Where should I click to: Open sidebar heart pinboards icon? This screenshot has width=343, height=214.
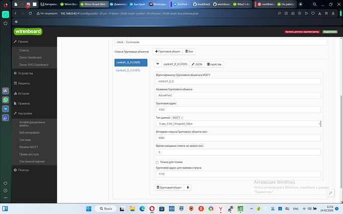tap(5, 183)
